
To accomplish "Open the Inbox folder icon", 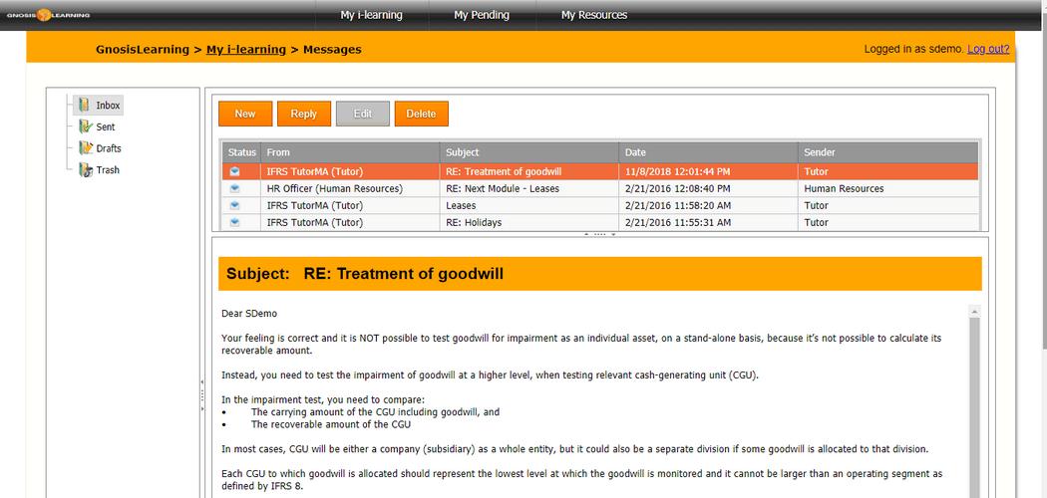I will point(84,105).
